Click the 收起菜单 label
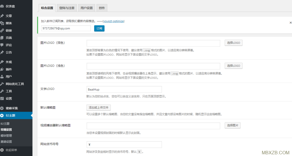292x156 pixels. 11,150
